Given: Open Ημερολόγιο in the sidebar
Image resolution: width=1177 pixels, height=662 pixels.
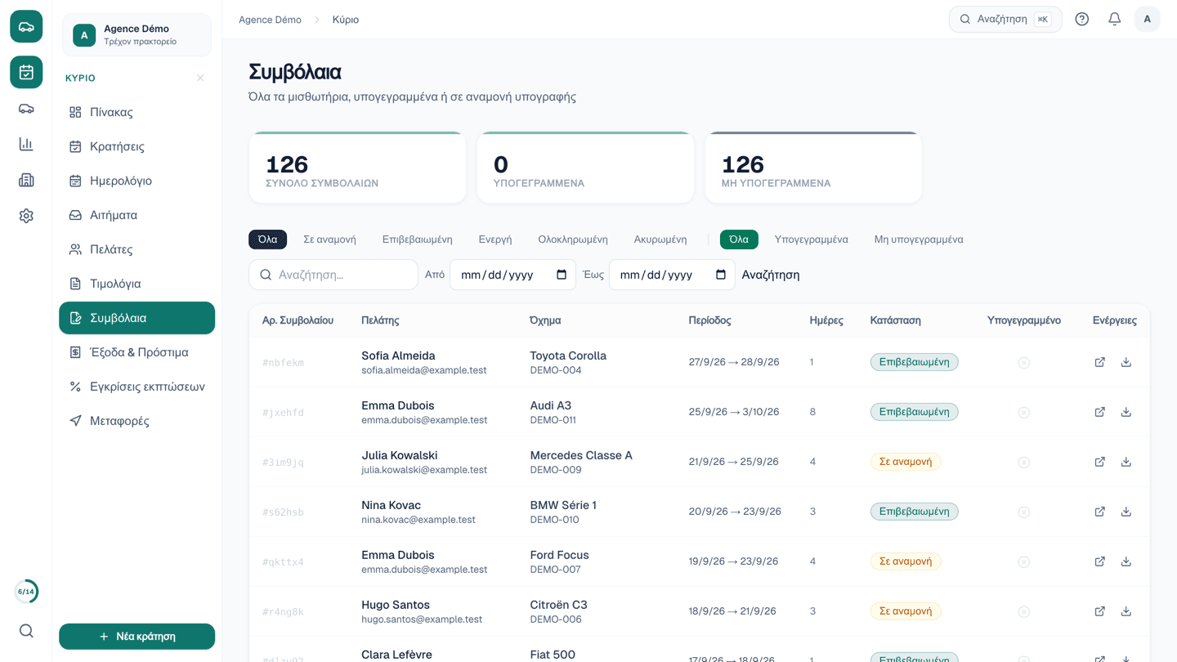Looking at the screenshot, I should pos(136,181).
